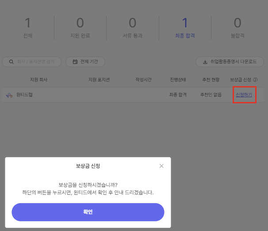Click the 원티드랩 company logo icon
The image size is (268, 231).
[x=9, y=95]
